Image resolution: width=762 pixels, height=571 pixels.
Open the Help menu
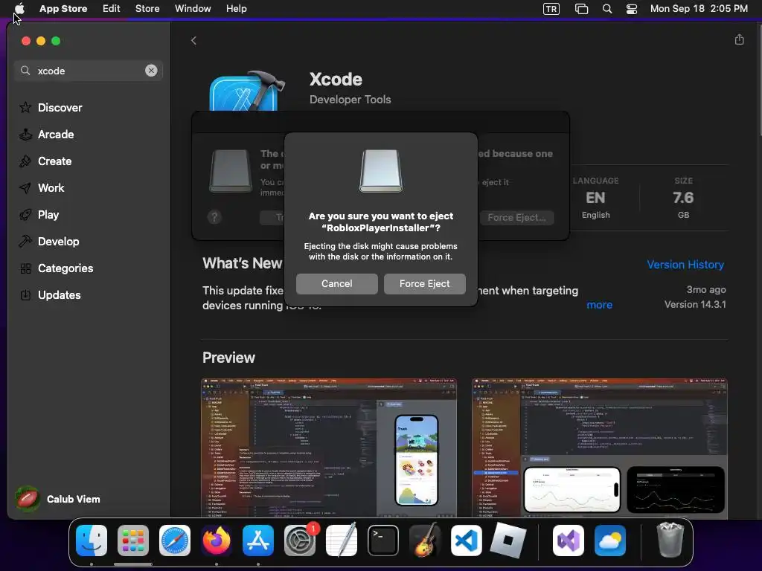pos(236,9)
